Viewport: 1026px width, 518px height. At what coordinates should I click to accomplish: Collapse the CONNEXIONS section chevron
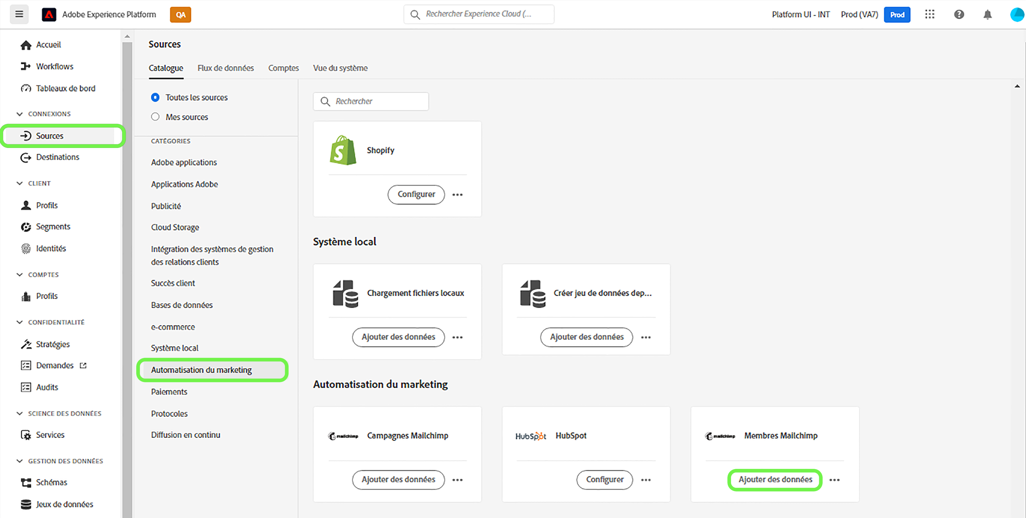(x=20, y=114)
